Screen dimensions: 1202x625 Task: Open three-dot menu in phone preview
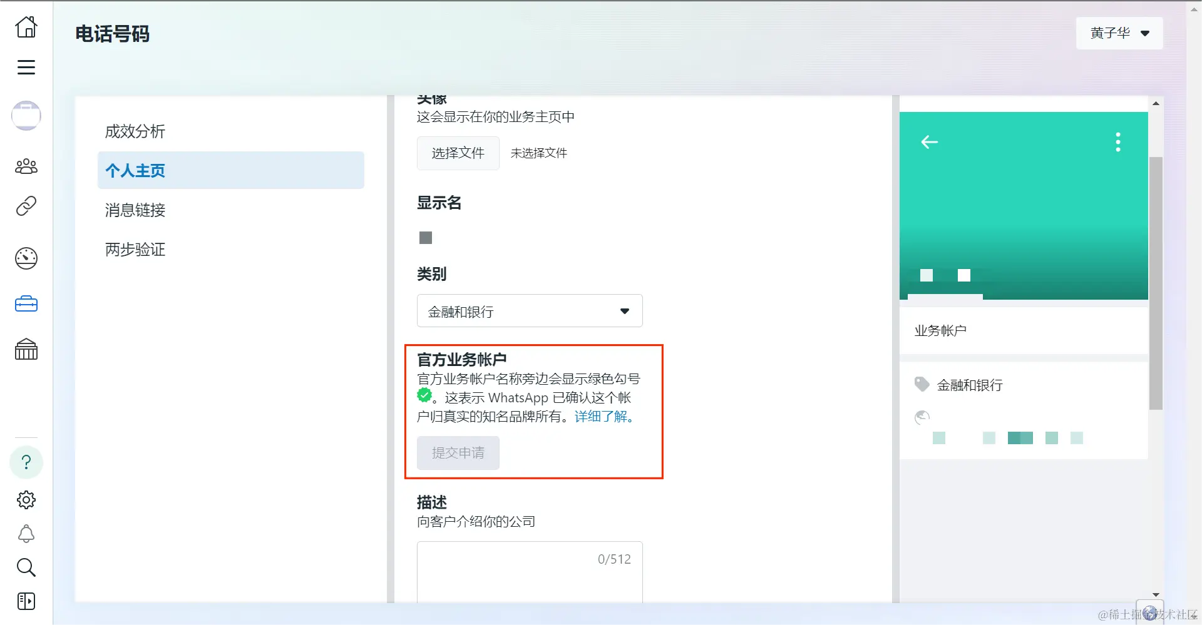coord(1118,142)
